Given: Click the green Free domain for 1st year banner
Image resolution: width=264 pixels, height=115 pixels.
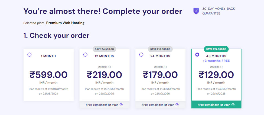Looking at the screenshot, I should pos(216,104).
